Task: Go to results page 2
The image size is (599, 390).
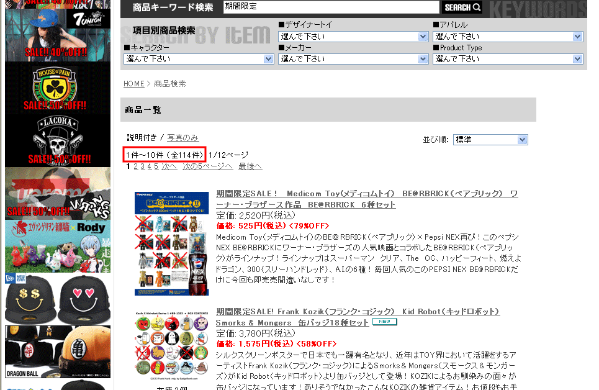Action: click(x=135, y=166)
